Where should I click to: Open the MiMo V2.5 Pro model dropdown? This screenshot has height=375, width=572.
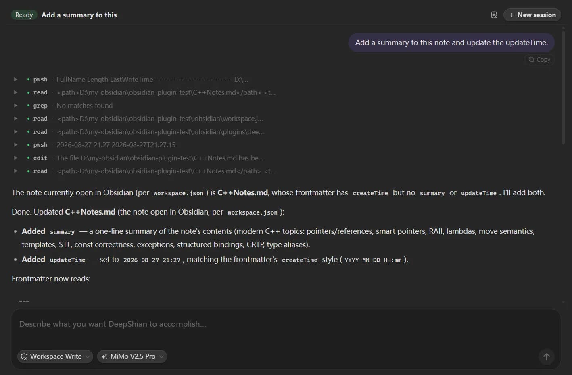click(x=132, y=356)
